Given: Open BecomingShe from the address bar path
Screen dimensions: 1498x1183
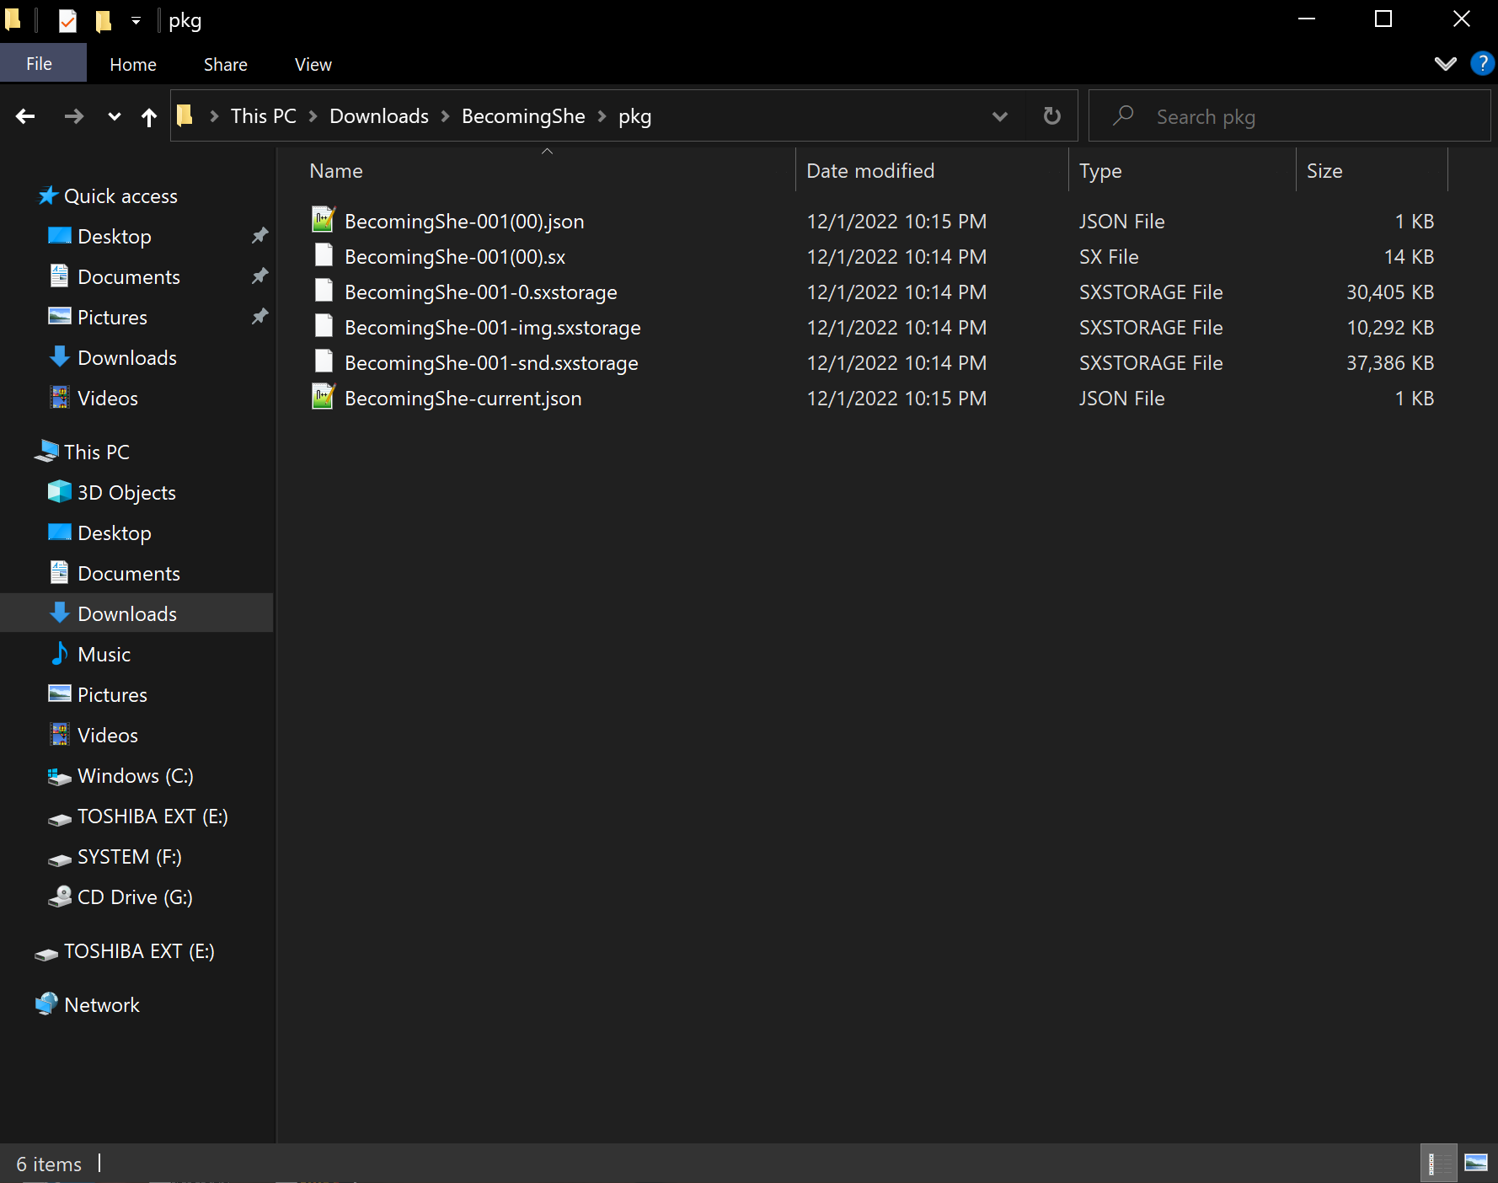Looking at the screenshot, I should click(522, 116).
